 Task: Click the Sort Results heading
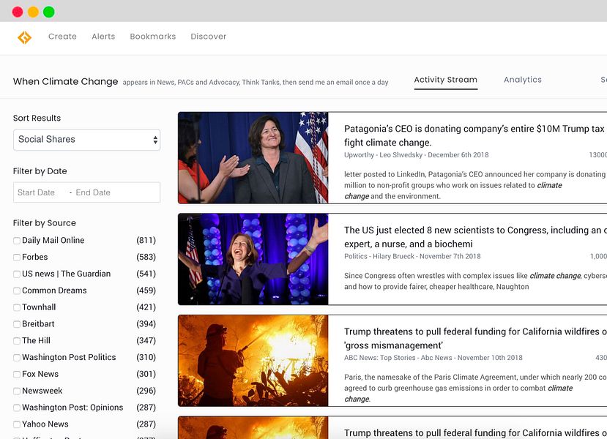[x=37, y=118]
